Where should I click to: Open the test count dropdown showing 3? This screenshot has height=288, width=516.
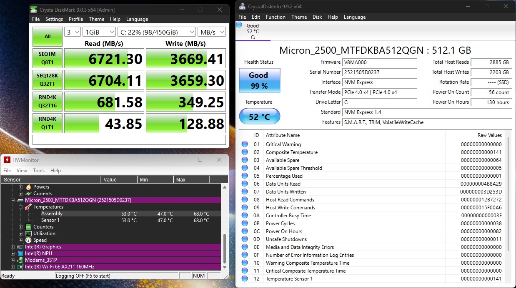72,32
